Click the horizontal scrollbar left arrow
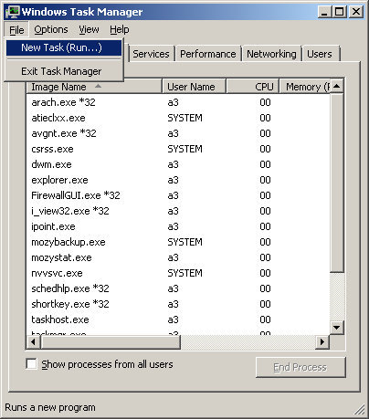This screenshot has height=419, width=369. pos(34,342)
